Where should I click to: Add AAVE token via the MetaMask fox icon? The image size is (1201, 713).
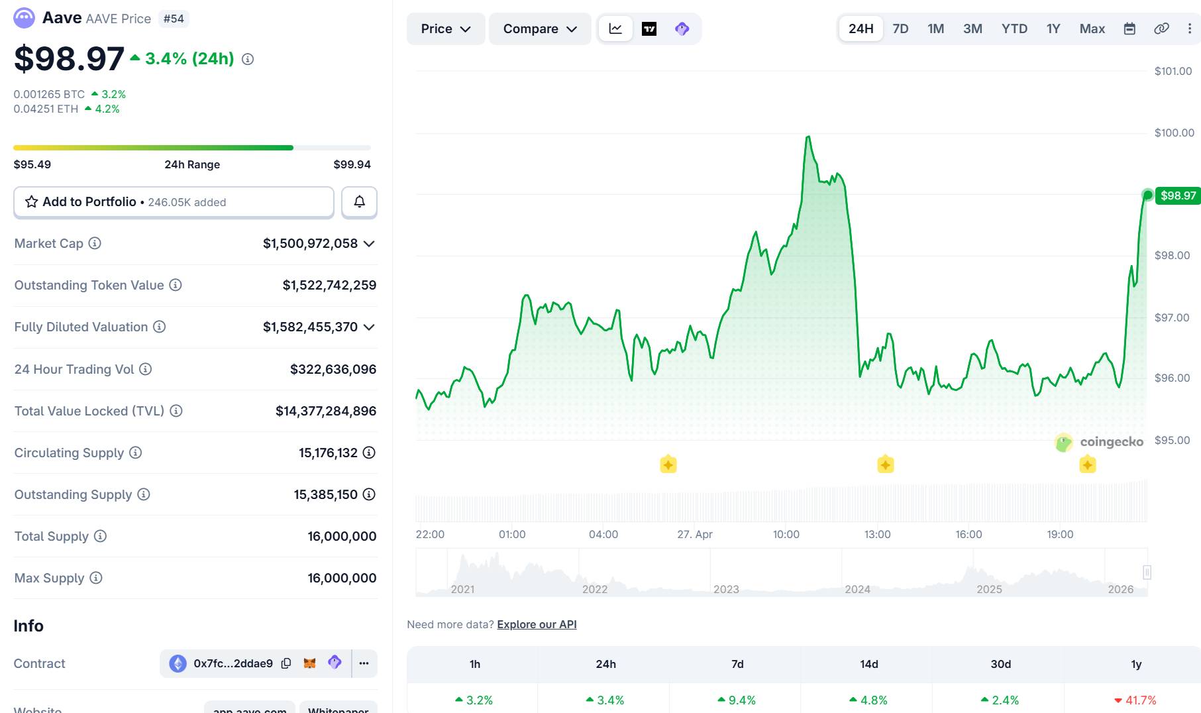coord(311,663)
